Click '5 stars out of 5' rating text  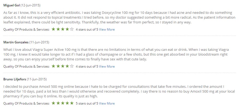pos(87,103)
